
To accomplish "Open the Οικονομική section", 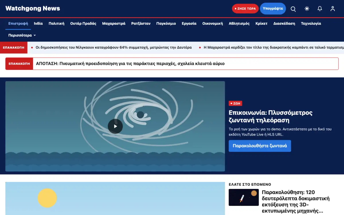I will pos(212,24).
